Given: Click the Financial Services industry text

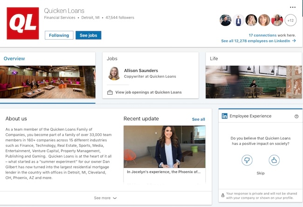Looking at the screenshot, I should pos(60,18).
